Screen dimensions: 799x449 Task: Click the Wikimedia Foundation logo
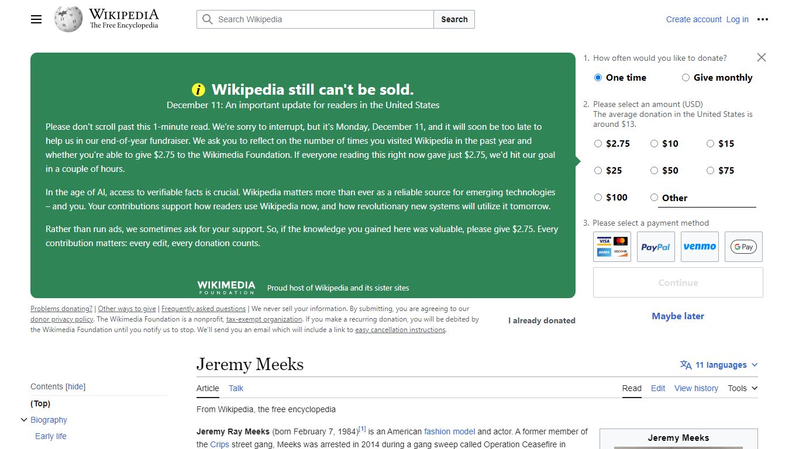[226, 287]
